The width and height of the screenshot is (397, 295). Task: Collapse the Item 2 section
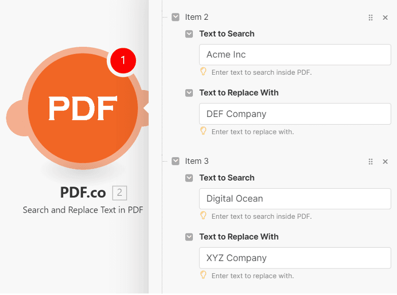point(176,17)
